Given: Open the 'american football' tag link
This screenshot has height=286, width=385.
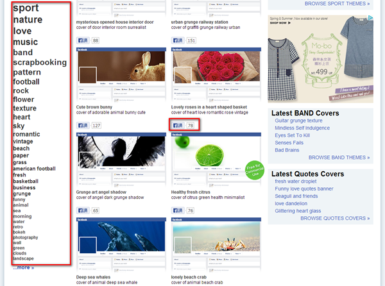Looking at the screenshot, I should tap(35, 169).
